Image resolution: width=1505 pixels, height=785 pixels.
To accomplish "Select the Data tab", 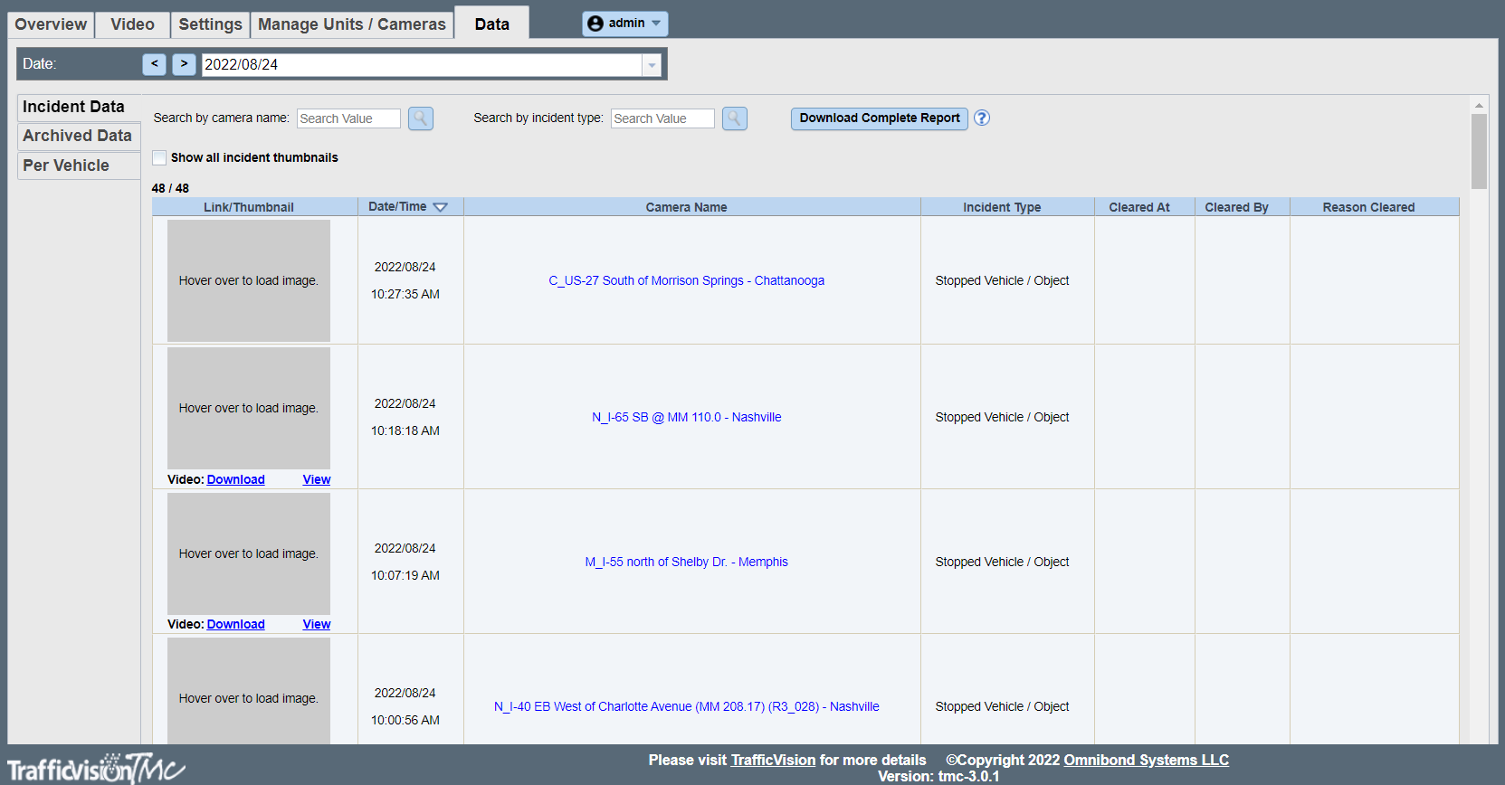I will coord(492,24).
